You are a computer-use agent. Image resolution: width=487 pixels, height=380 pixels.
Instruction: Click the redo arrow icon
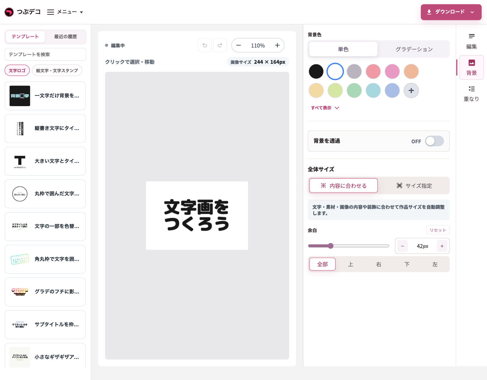[220, 45]
